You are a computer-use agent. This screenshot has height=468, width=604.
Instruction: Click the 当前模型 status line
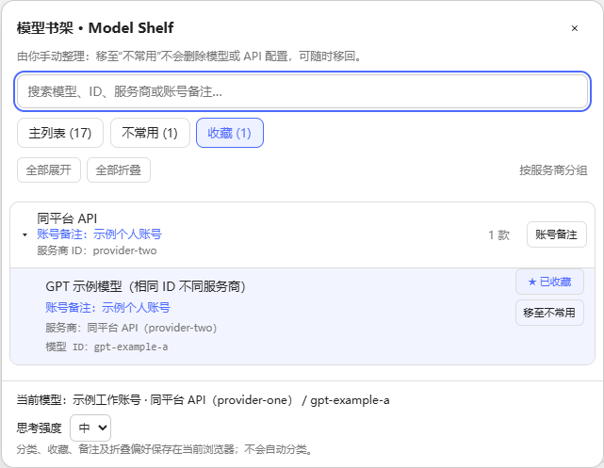[203, 400]
